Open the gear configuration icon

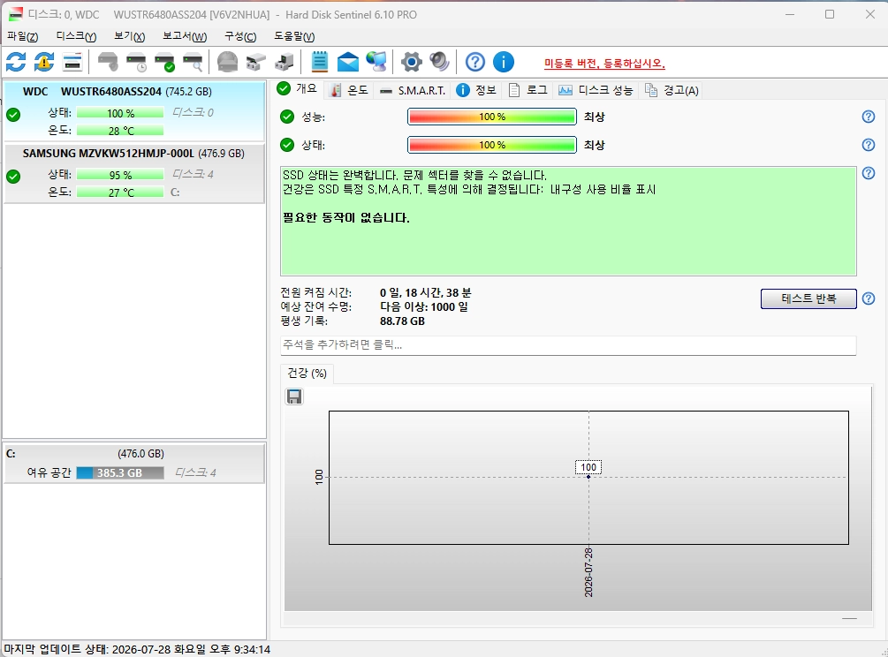coord(412,62)
